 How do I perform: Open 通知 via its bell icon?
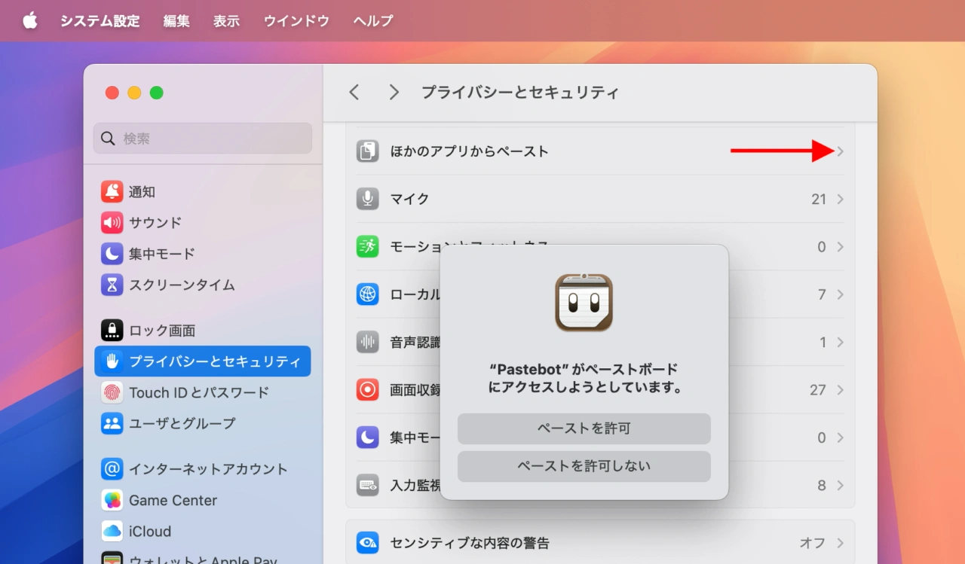tap(112, 192)
